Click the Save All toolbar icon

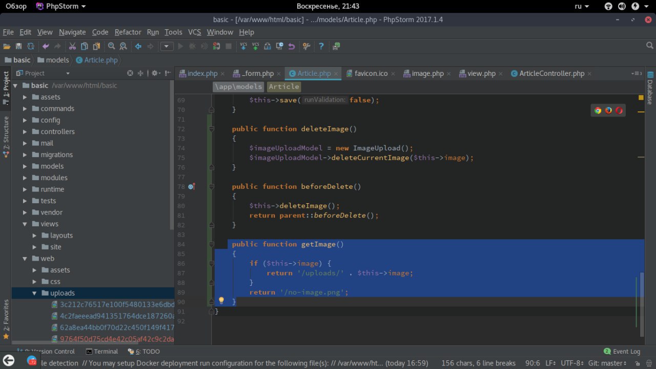pyautogui.click(x=19, y=46)
